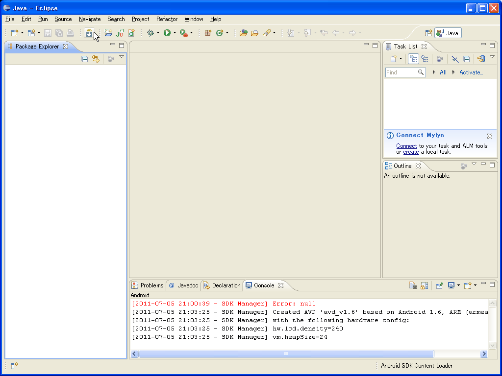
Task: Open the File menu
Action: click(x=10, y=19)
